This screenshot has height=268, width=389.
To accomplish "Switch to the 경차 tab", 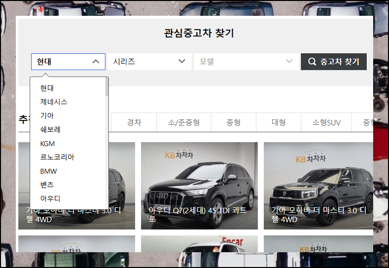I will pos(134,122).
